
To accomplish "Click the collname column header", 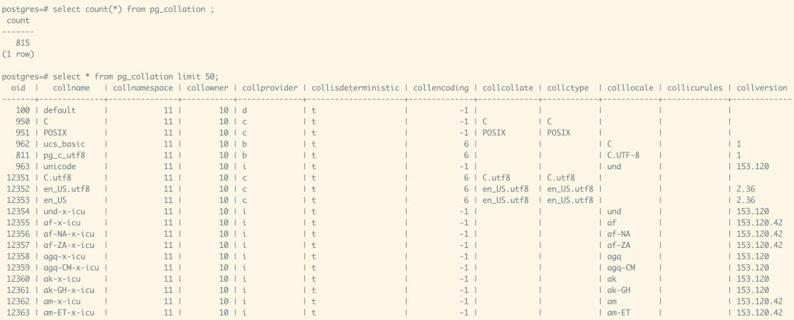I will pos(71,88).
